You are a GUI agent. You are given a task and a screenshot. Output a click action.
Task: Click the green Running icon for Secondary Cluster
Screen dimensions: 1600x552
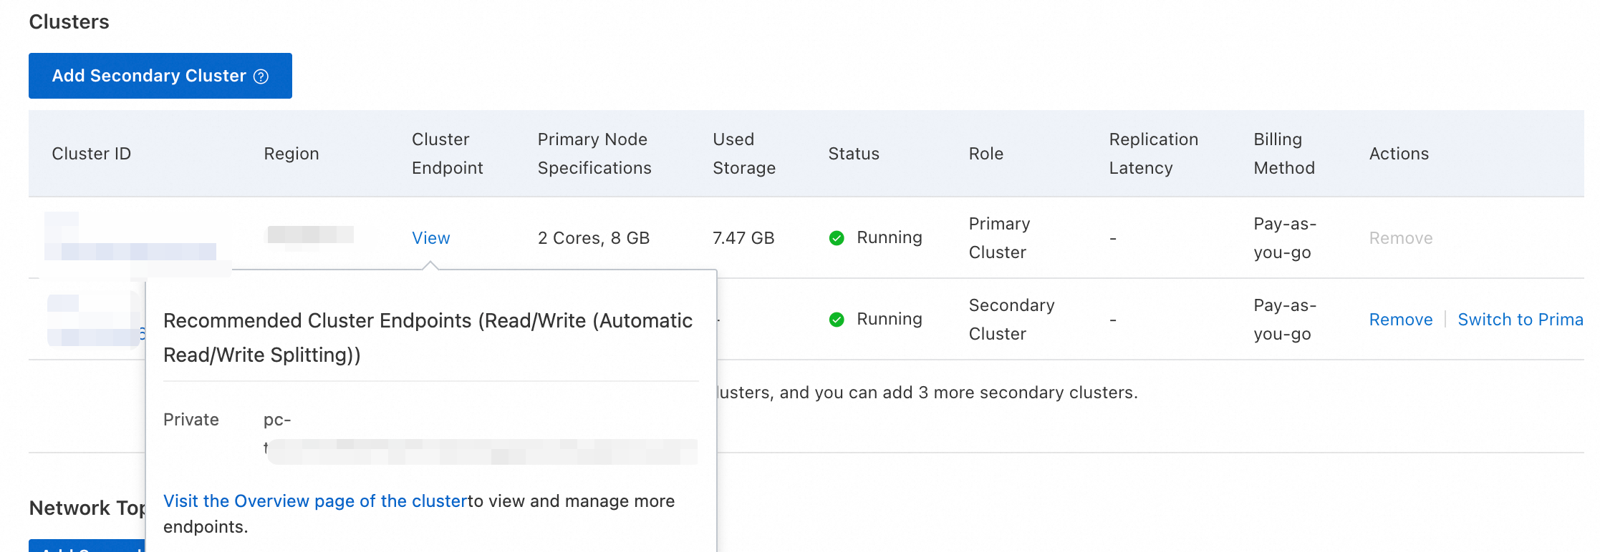pyautogui.click(x=837, y=320)
